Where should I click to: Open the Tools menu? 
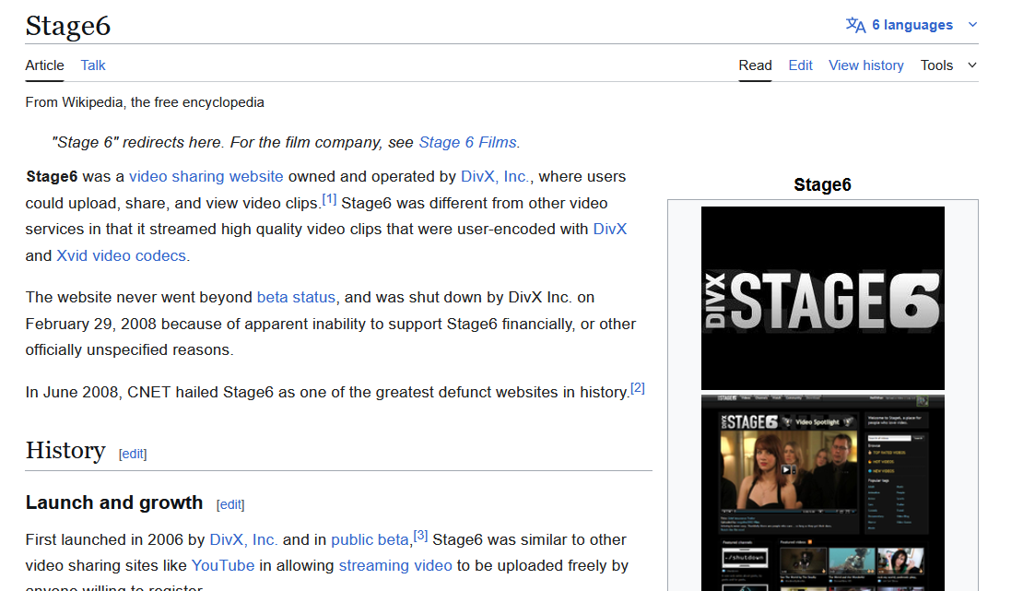936,65
